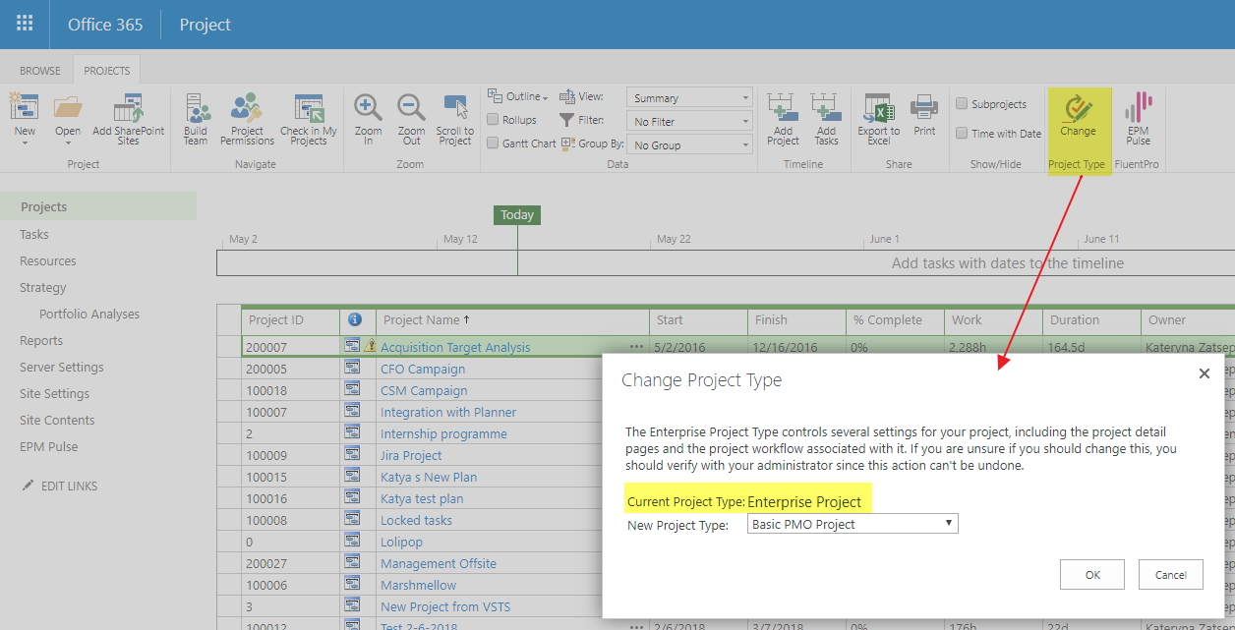
Task: Click Add Project to timeline
Action: pos(783,121)
